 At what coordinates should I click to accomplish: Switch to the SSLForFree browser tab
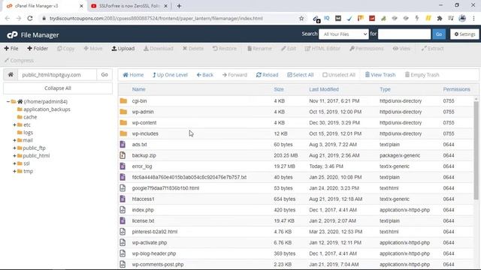coord(129,6)
